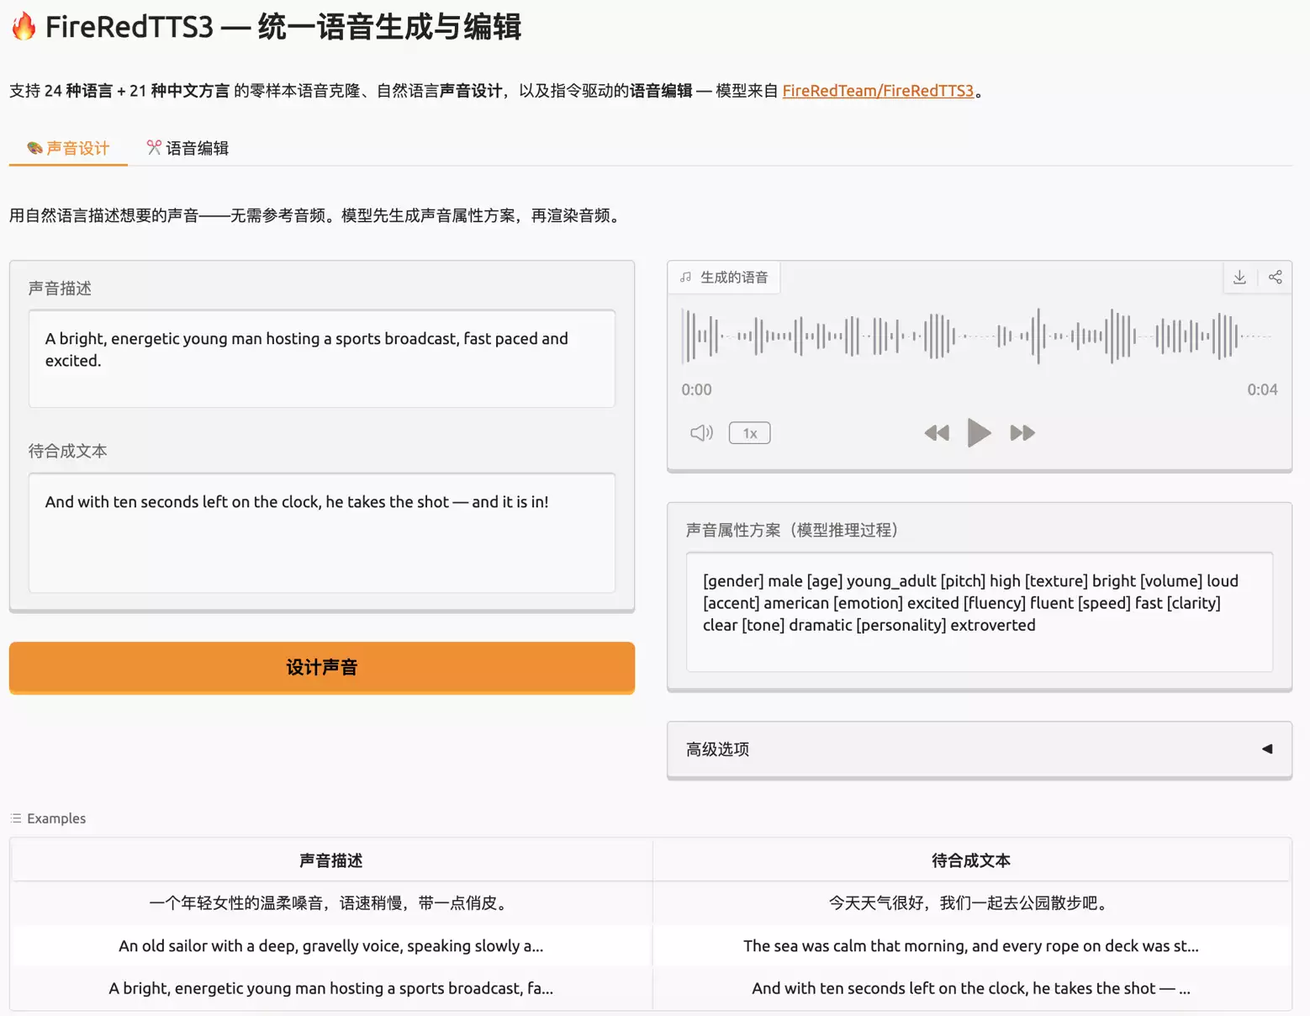Open the 语音编辑 tab

188,148
